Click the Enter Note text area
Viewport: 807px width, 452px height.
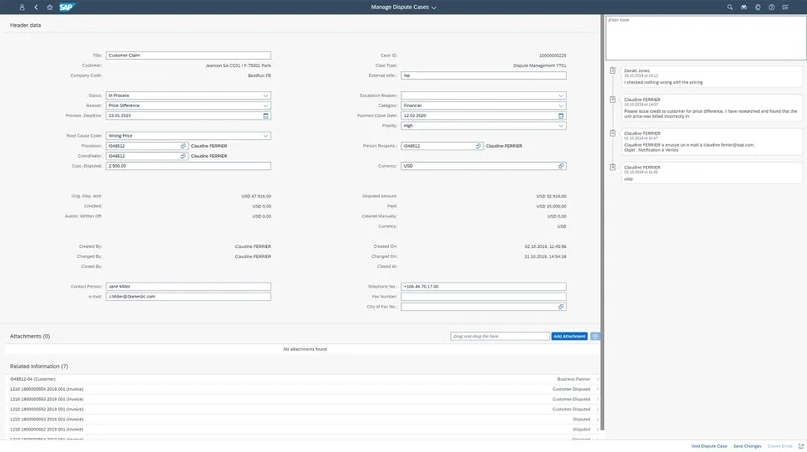(706, 37)
